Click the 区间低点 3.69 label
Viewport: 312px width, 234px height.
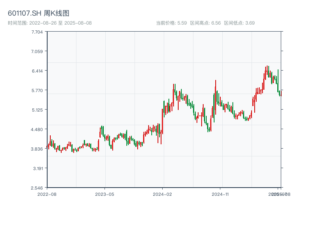[239, 23]
